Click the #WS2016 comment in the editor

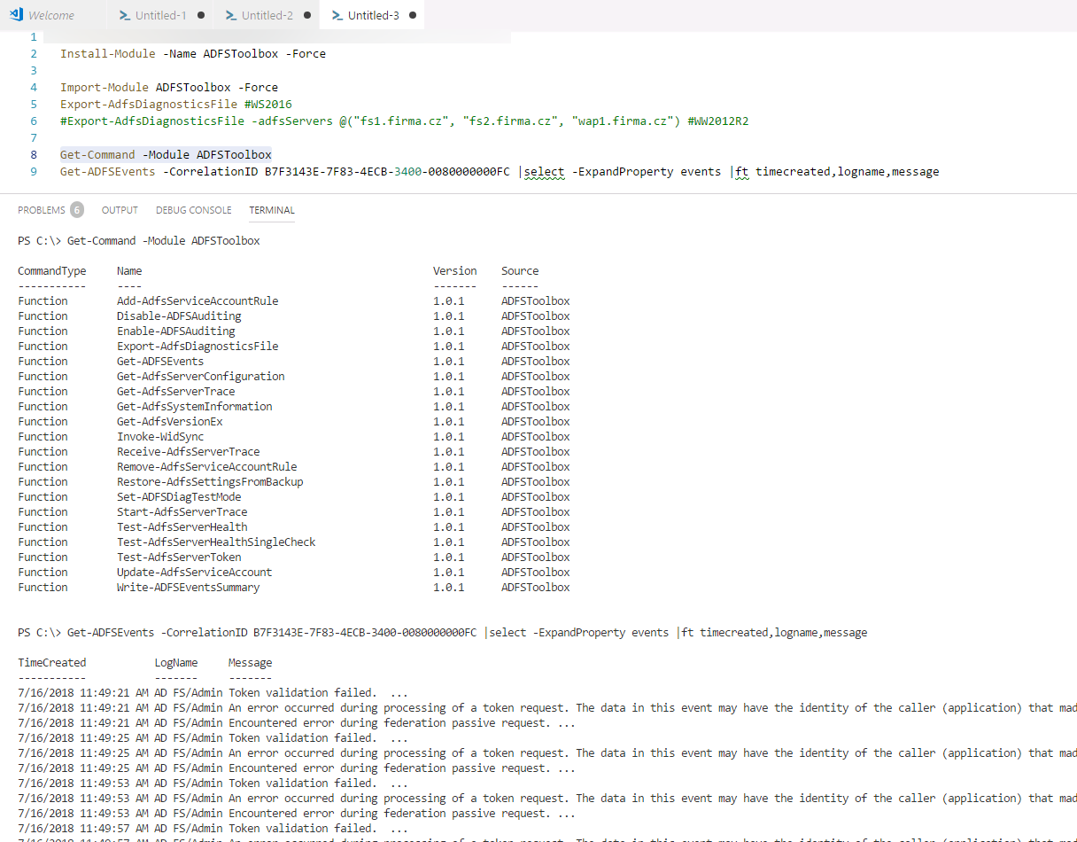coord(267,105)
